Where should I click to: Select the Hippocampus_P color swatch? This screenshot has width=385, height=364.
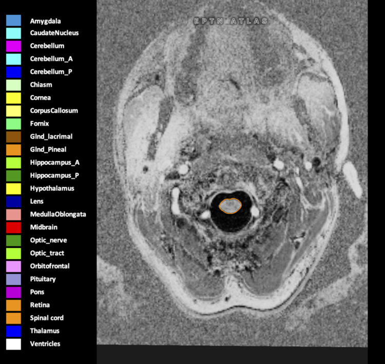click(x=13, y=176)
